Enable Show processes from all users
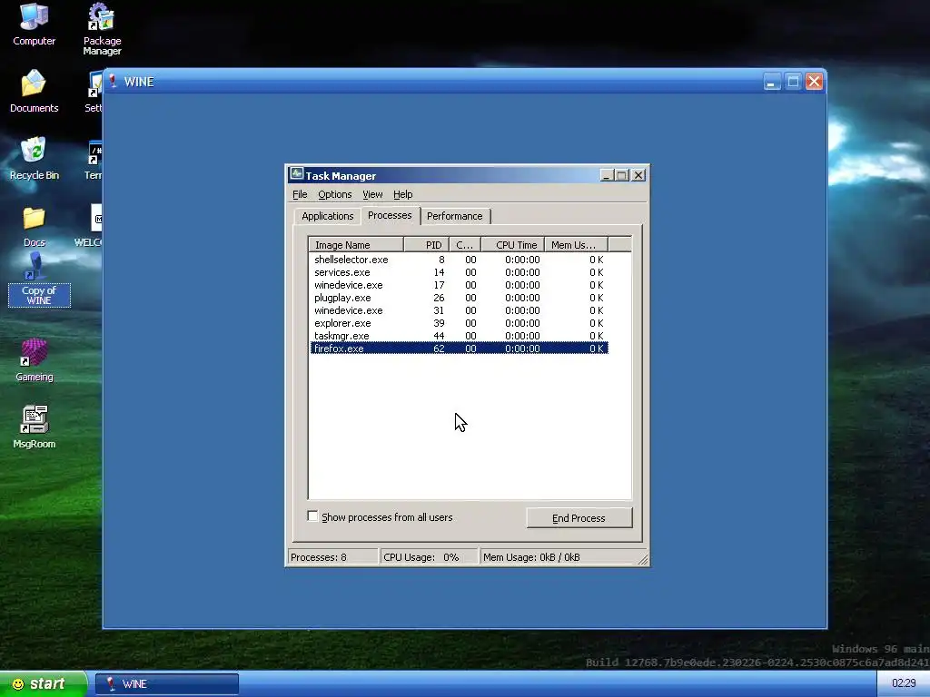The height and width of the screenshot is (697, 930). point(312,516)
